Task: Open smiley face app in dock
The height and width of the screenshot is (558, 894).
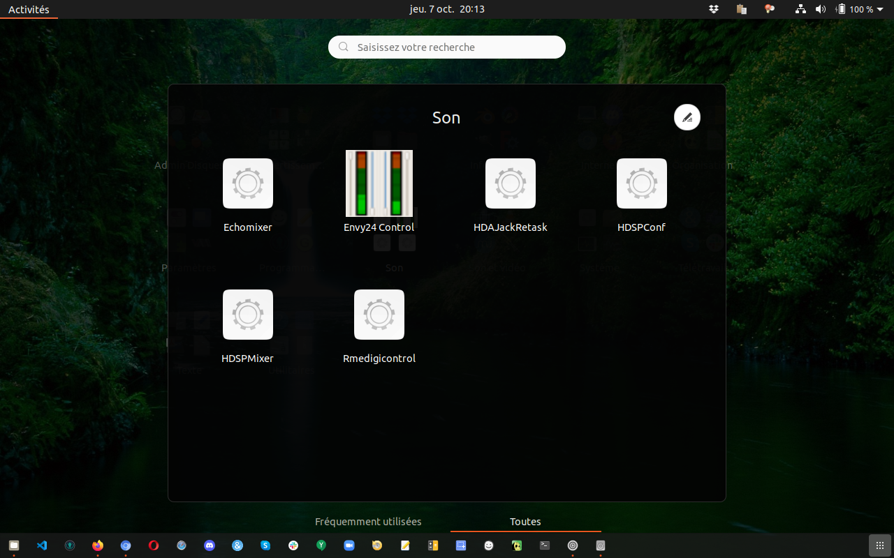Action: 489,545
